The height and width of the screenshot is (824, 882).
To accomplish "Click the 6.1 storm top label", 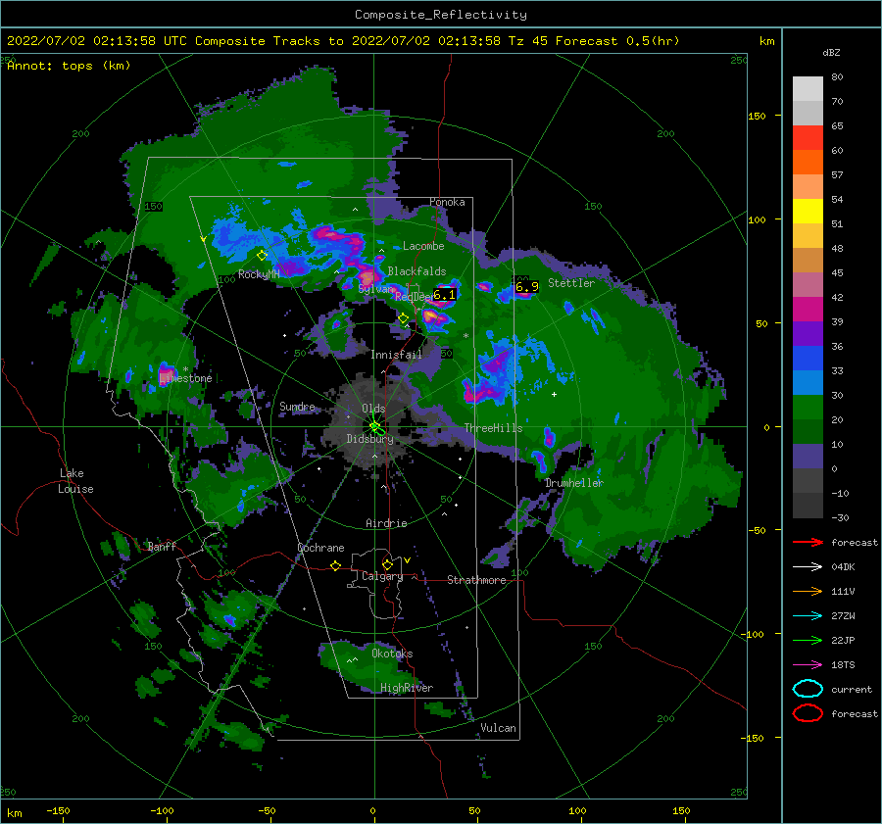I will tap(444, 294).
